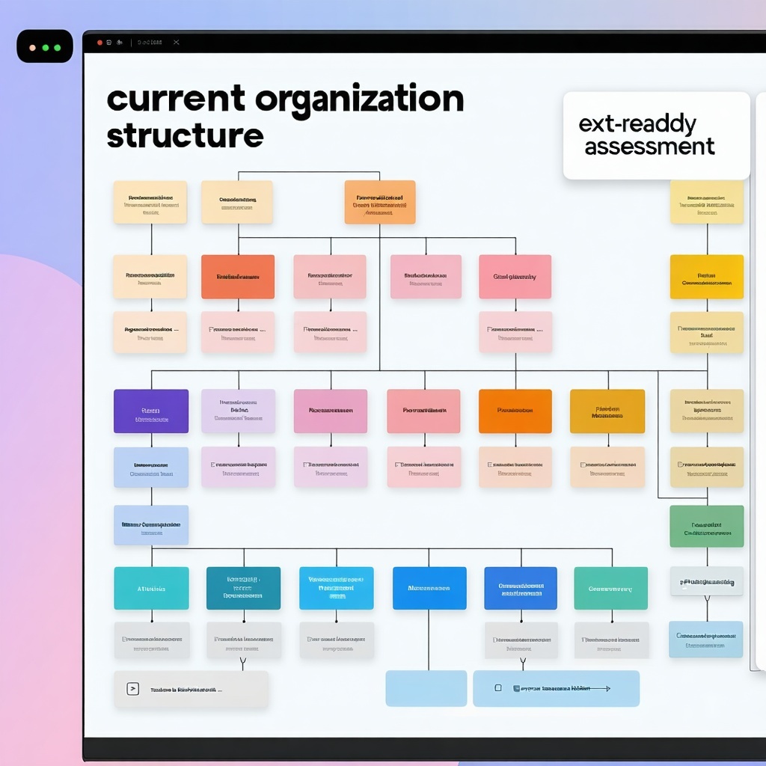Viewport: 766px width, 766px height.
Task: Toggle the checkbox in the bottom-right blue card
Action: [497, 688]
